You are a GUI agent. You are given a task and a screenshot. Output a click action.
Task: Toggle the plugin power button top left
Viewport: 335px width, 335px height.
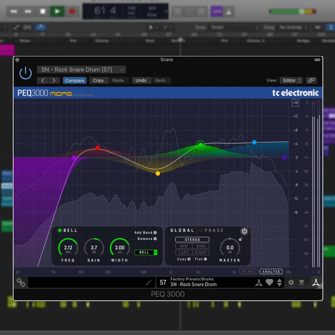(x=25, y=73)
